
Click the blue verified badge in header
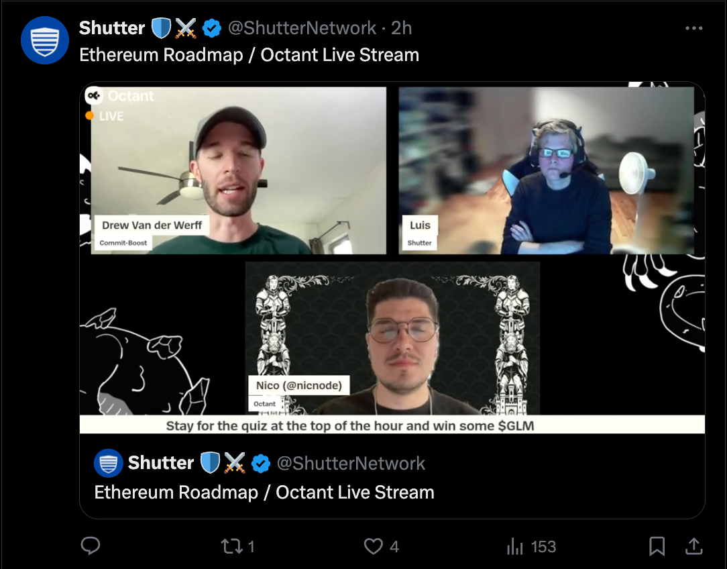pos(212,28)
